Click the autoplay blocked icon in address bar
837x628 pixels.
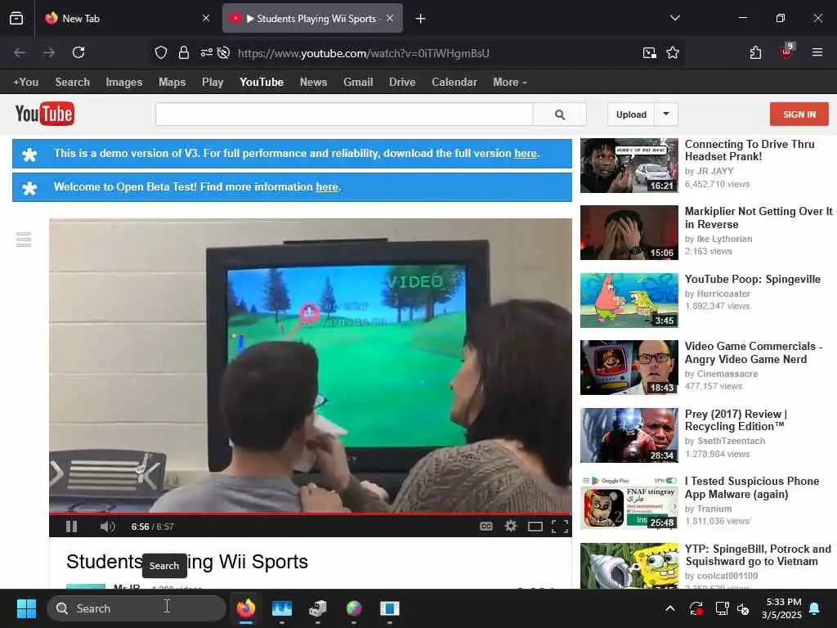pyautogui.click(x=224, y=53)
